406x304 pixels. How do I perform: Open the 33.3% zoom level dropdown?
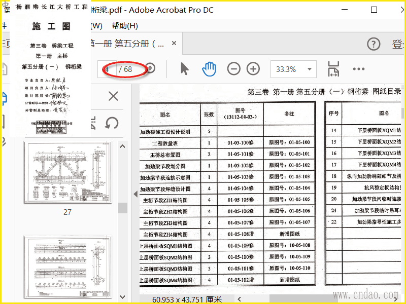coord(293,69)
